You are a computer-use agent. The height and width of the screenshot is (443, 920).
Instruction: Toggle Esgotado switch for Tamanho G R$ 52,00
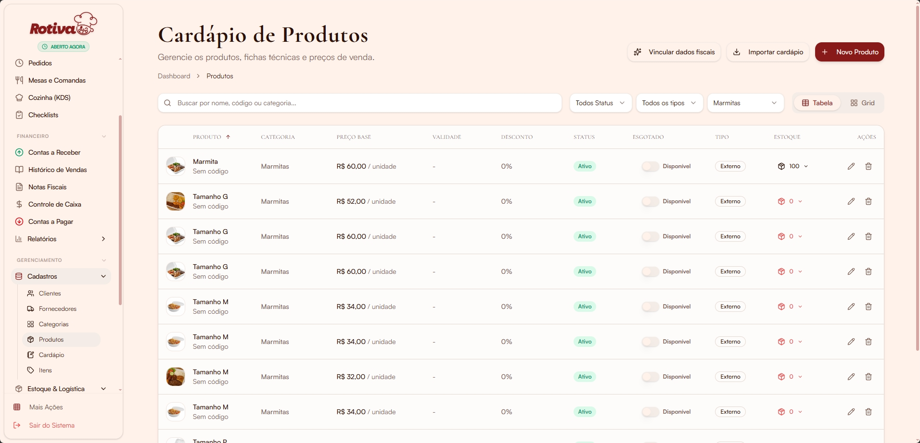coord(650,201)
